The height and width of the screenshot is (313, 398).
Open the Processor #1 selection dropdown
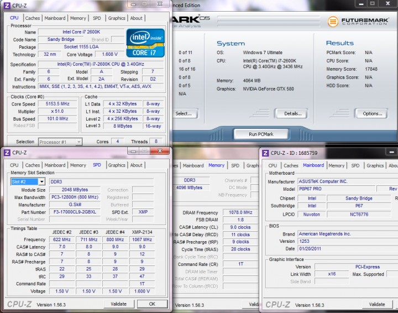(60, 142)
